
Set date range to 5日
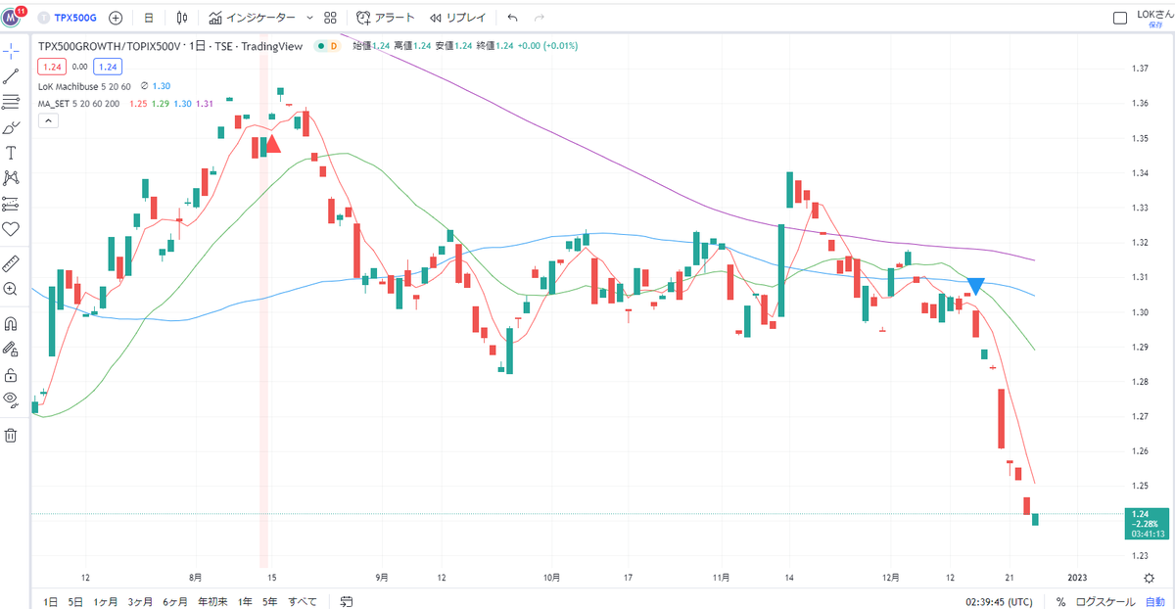click(75, 601)
